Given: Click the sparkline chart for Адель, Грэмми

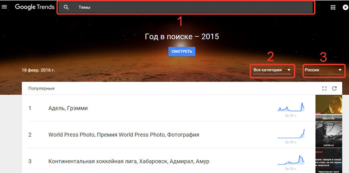Looking at the screenshot, I should pos(291,107).
